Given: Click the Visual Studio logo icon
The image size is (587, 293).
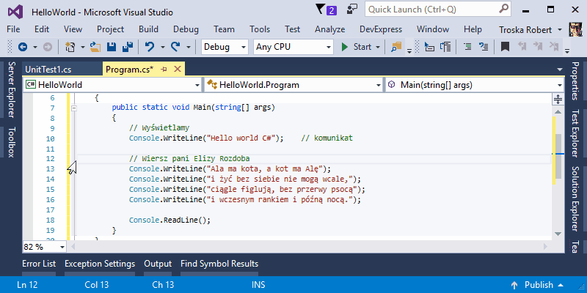Looking at the screenshot, I should click(x=15, y=12).
